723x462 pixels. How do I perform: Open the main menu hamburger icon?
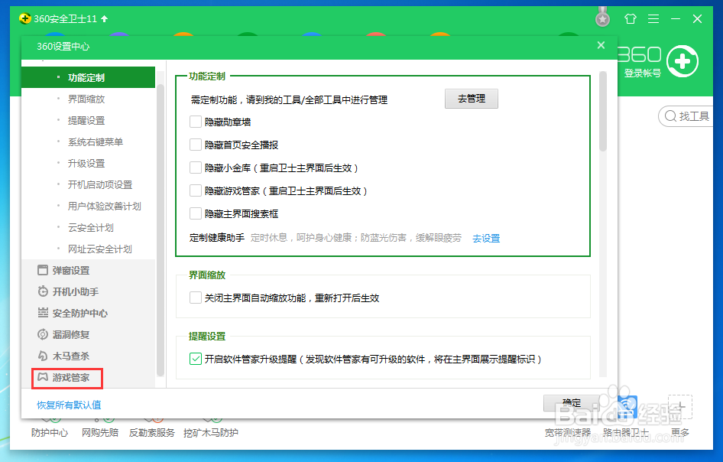click(x=653, y=18)
